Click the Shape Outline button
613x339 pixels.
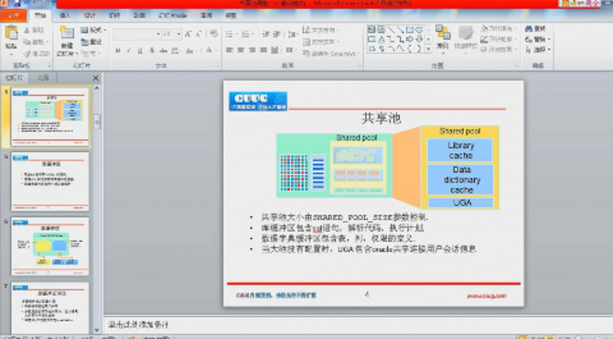498,39
